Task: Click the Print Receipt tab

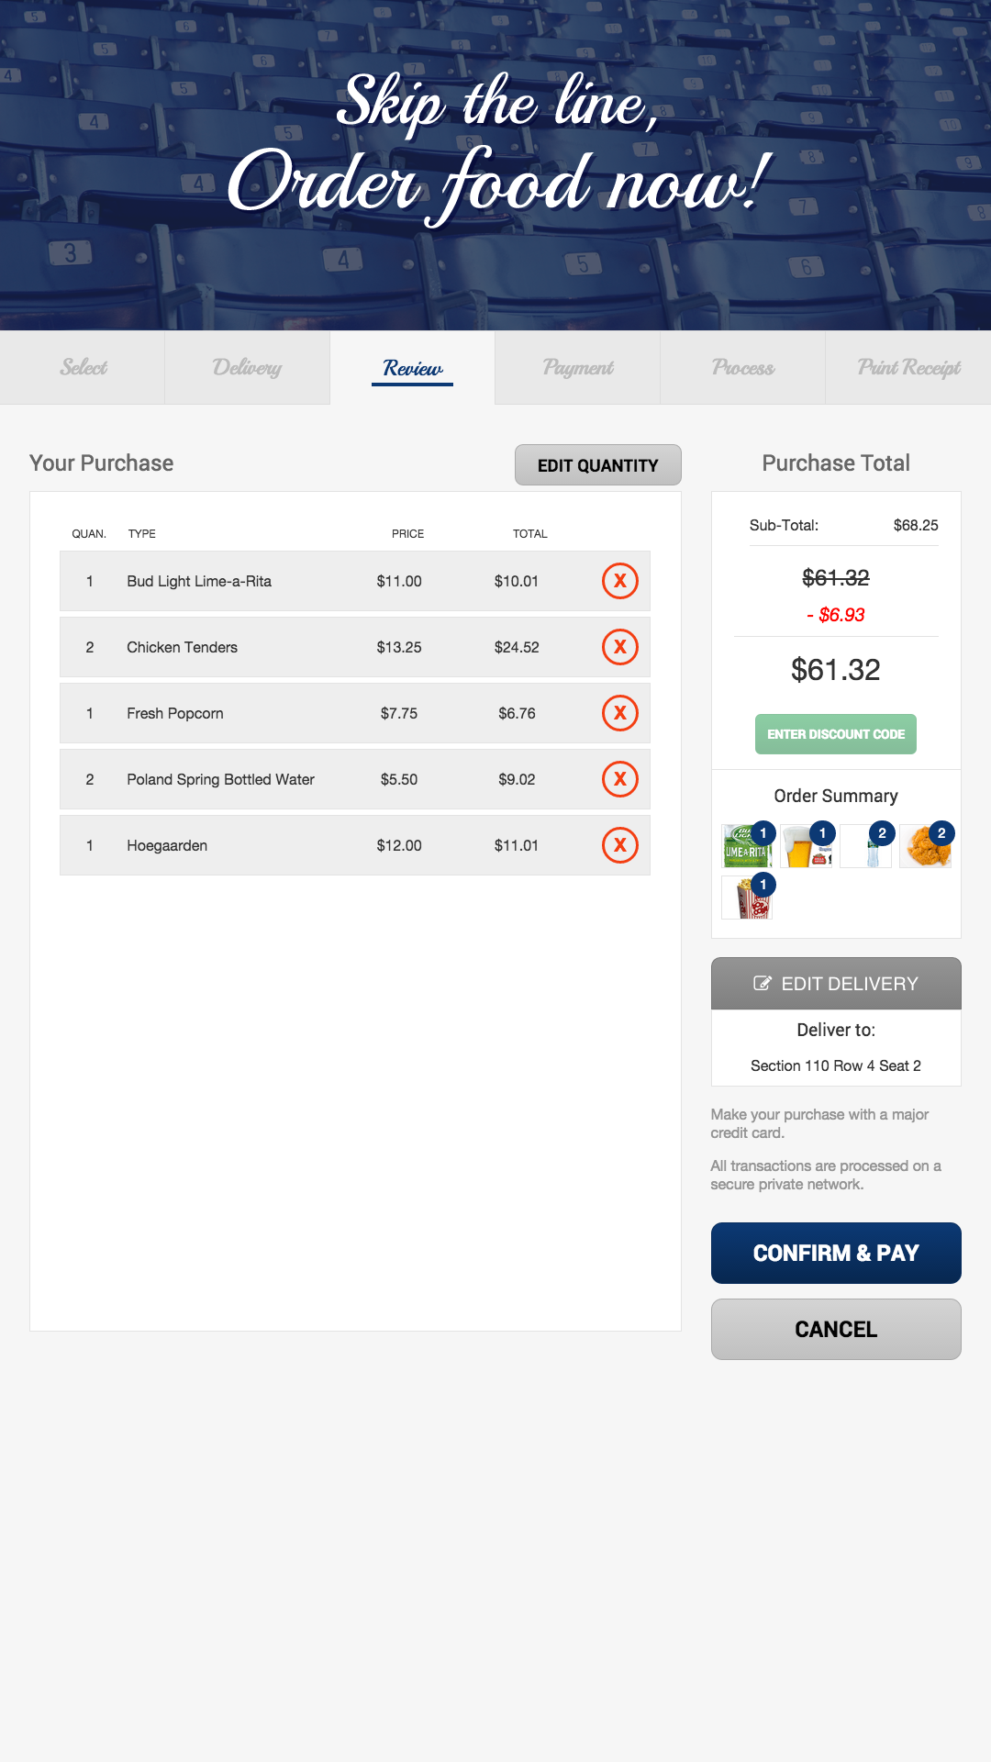Action: click(x=908, y=367)
